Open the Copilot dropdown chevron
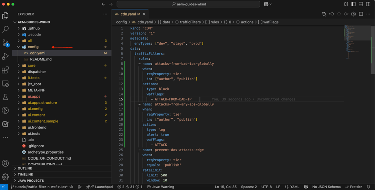375x190 pixels. 271,4
